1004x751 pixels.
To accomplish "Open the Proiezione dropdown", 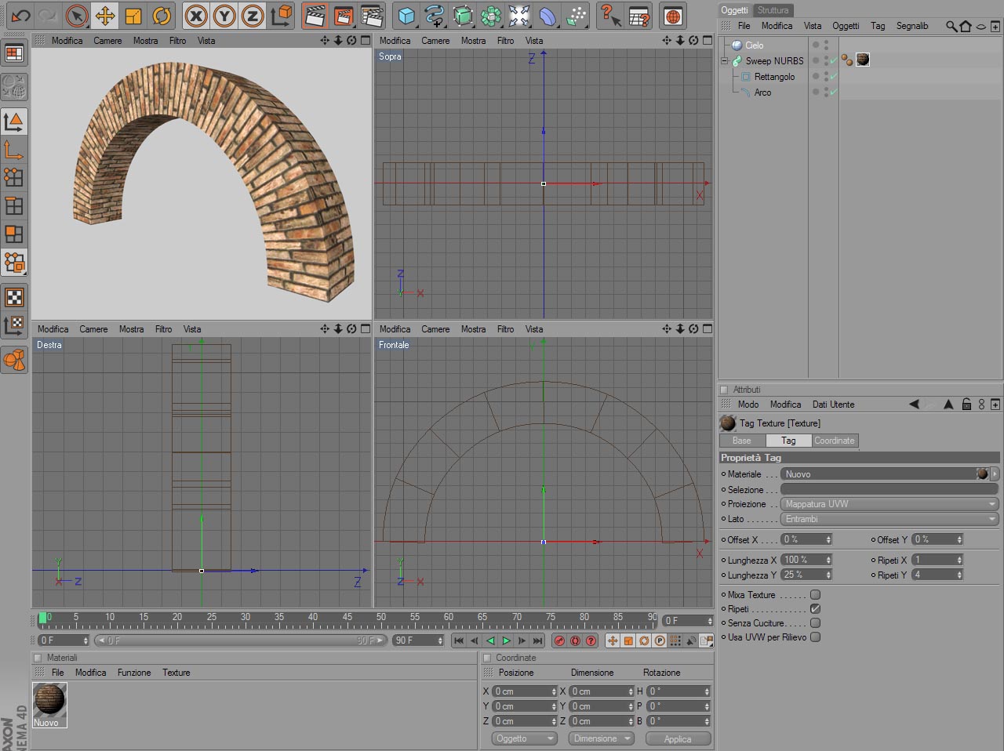I will tap(889, 504).
